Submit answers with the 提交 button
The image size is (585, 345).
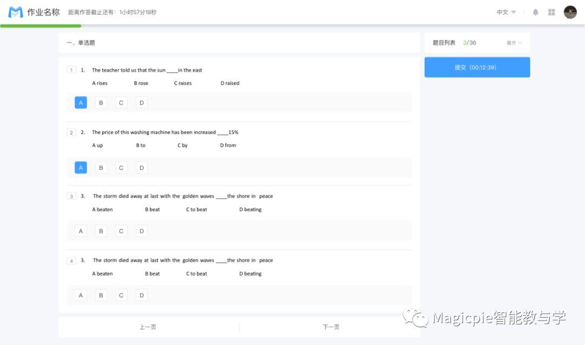point(477,67)
